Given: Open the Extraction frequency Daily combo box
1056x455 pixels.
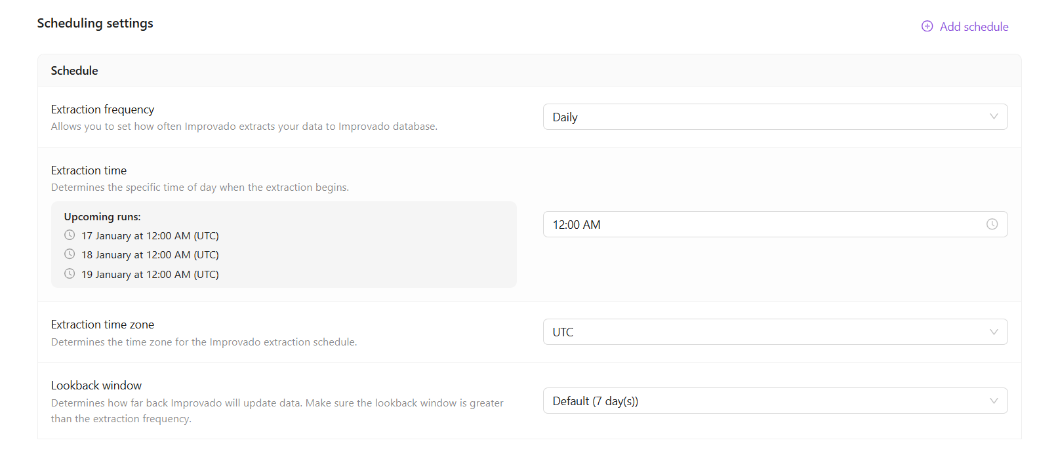Looking at the screenshot, I should (x=761, y=117).
